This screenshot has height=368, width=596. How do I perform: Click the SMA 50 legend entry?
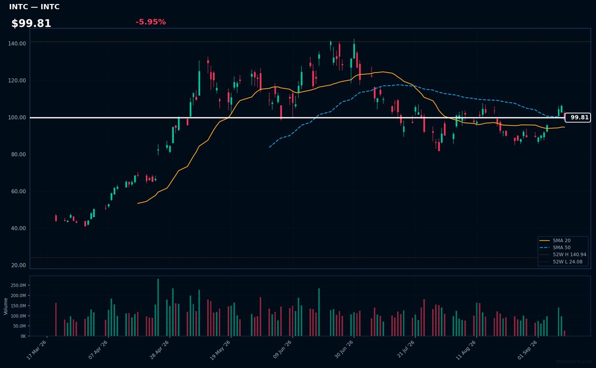554,247
